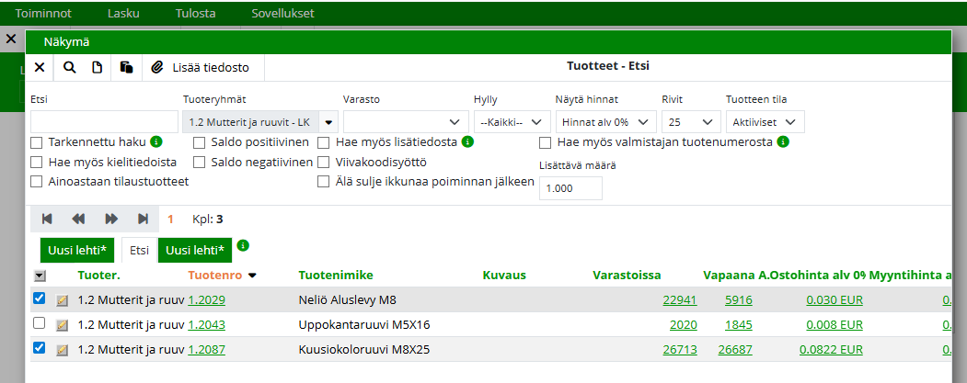Click the new blank document icon
Image resolution: width=967 pixels, height=383 pixels.
(97, 67)
